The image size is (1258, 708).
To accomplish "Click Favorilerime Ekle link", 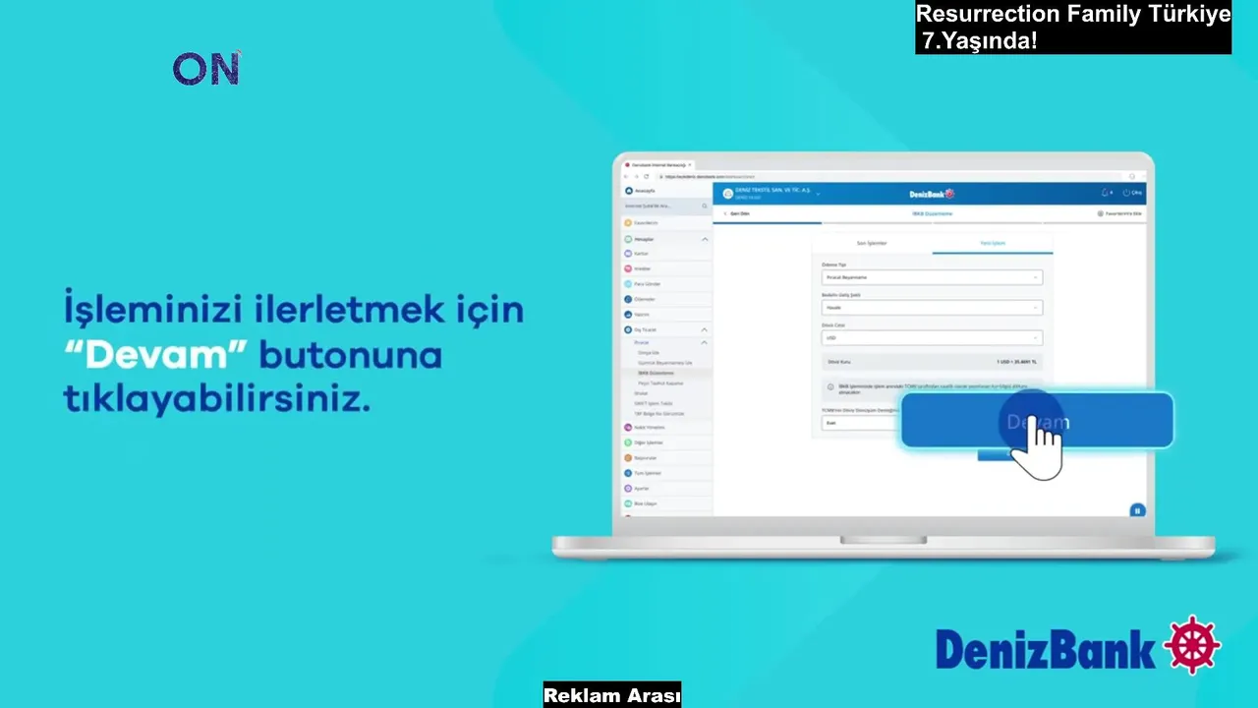I will coord(1119,213).
